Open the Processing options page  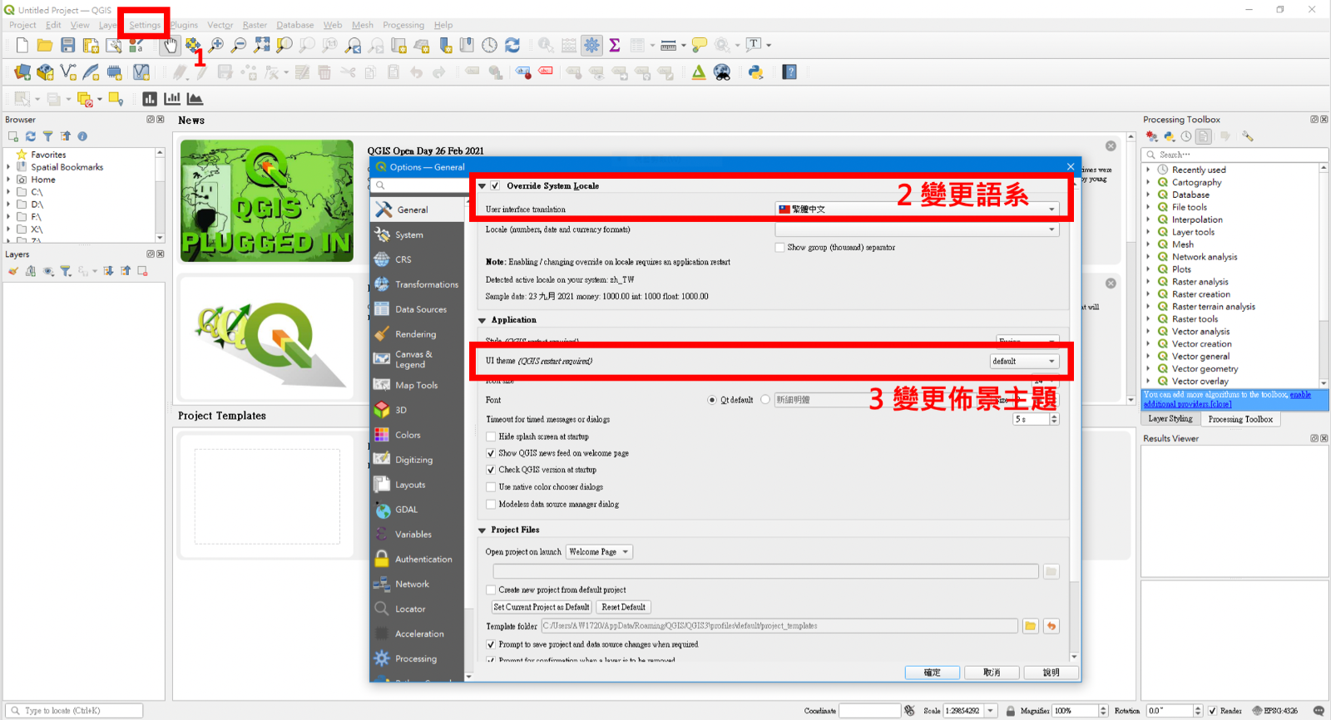click(x=417, y=658)
